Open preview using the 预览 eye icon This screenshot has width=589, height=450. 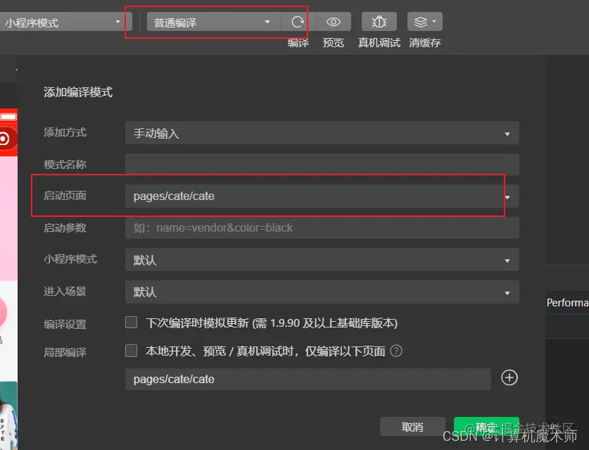click(x=333, y=21)
